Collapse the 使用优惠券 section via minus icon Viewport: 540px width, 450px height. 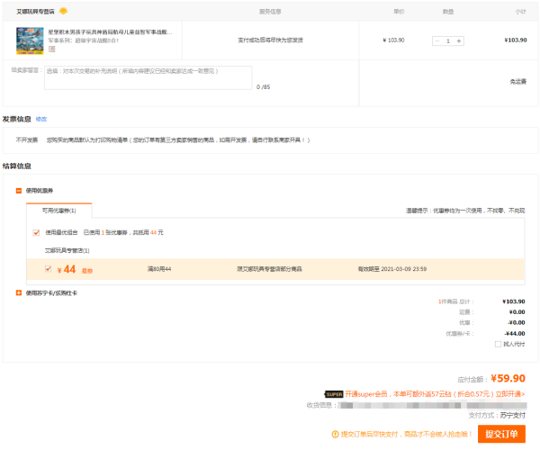(19, 191)
